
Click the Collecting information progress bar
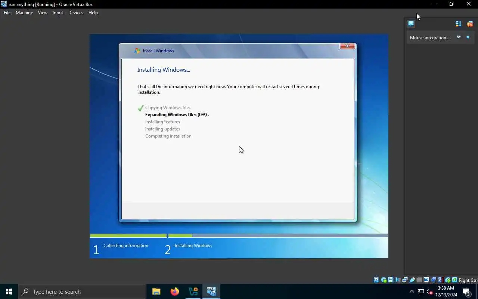point(128,235)
